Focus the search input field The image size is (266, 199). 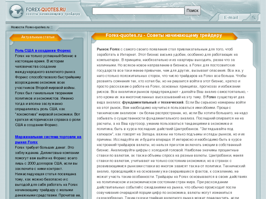(138, 11)
